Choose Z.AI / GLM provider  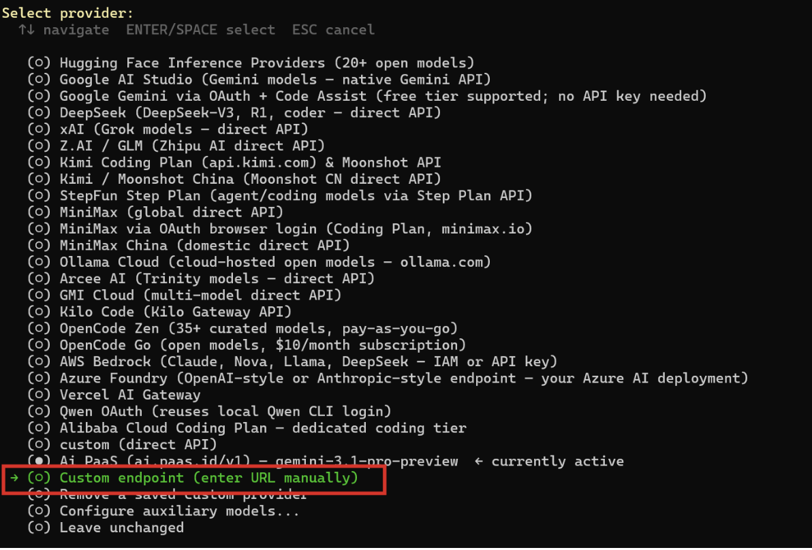pos(176,146)
